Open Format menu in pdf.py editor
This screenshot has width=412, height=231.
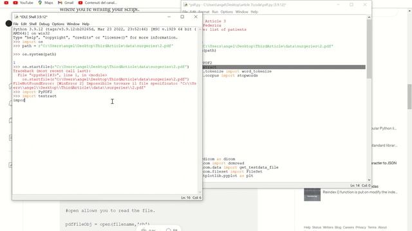(x=203, y=12)
